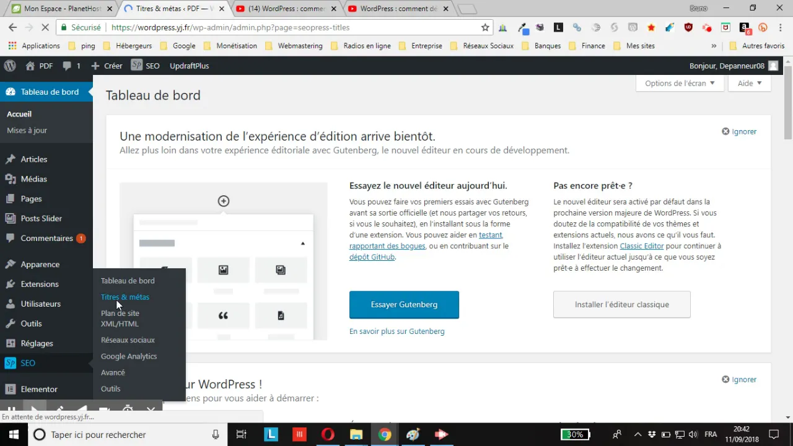Click the Essayer Gutenberg button
Screen dimensions: 793x446
point(404,304)
